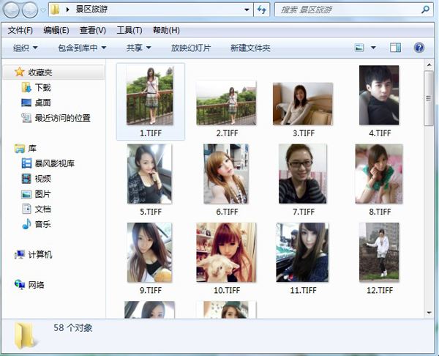Select 网络 in navigation pane
The height and width of the screenshot is (356, 439).
click(36, 285)
